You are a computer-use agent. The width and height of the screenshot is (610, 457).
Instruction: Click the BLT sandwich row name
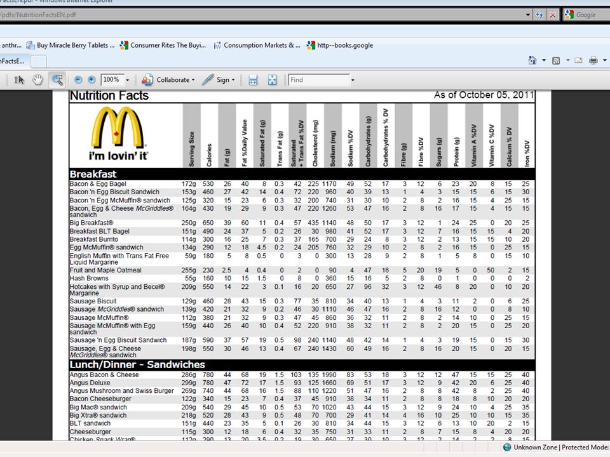pyautogui.click(x=90, y=423)
